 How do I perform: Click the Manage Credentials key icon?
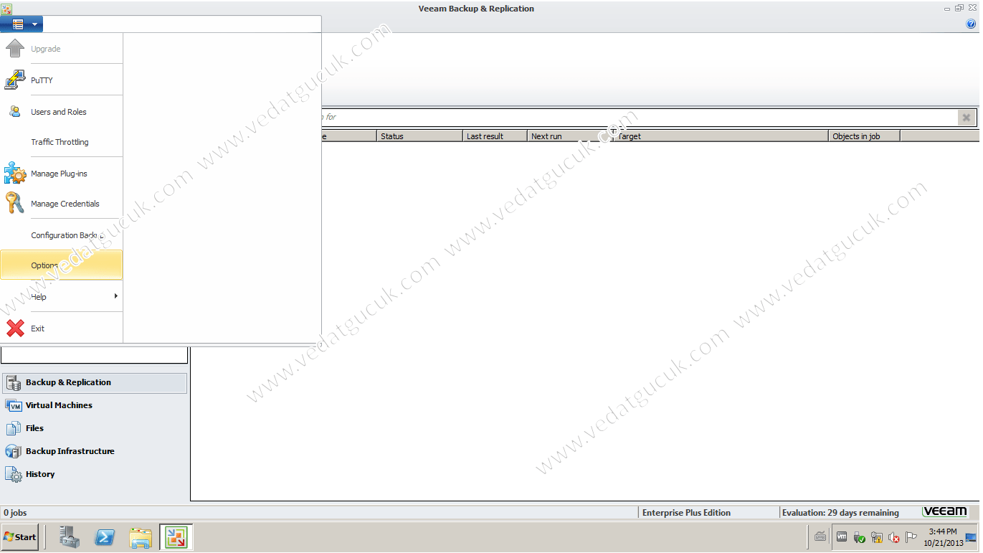15,203
